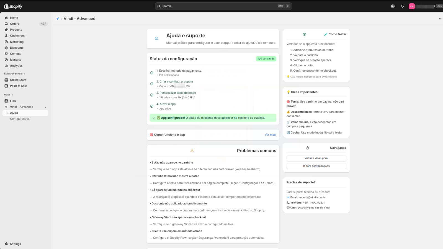Click the warning triangle icon in Problemas comuns
The height and width of the screenshot is (249, 443).
192,151
